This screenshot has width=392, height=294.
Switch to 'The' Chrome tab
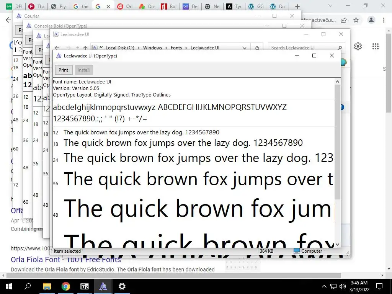pos(36,7)
